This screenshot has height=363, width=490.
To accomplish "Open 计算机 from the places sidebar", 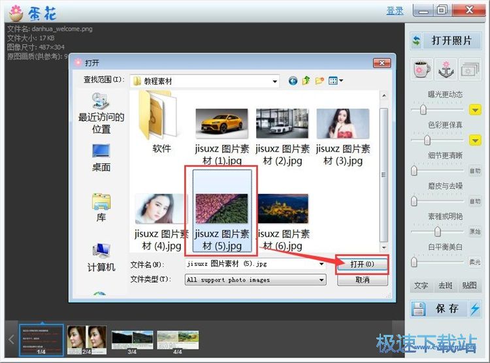I will pyautogui.click(x=101, y=257).
